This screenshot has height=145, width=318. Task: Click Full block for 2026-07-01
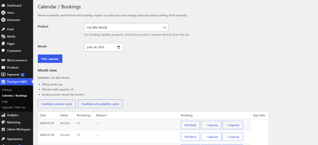pyautogui.click(x=190, y=125)
